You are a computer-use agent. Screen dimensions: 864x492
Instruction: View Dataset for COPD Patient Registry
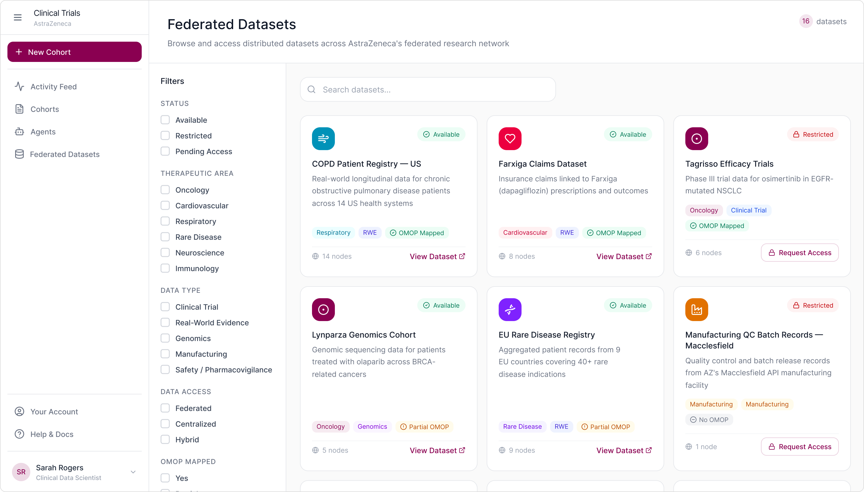coord(437,257)
